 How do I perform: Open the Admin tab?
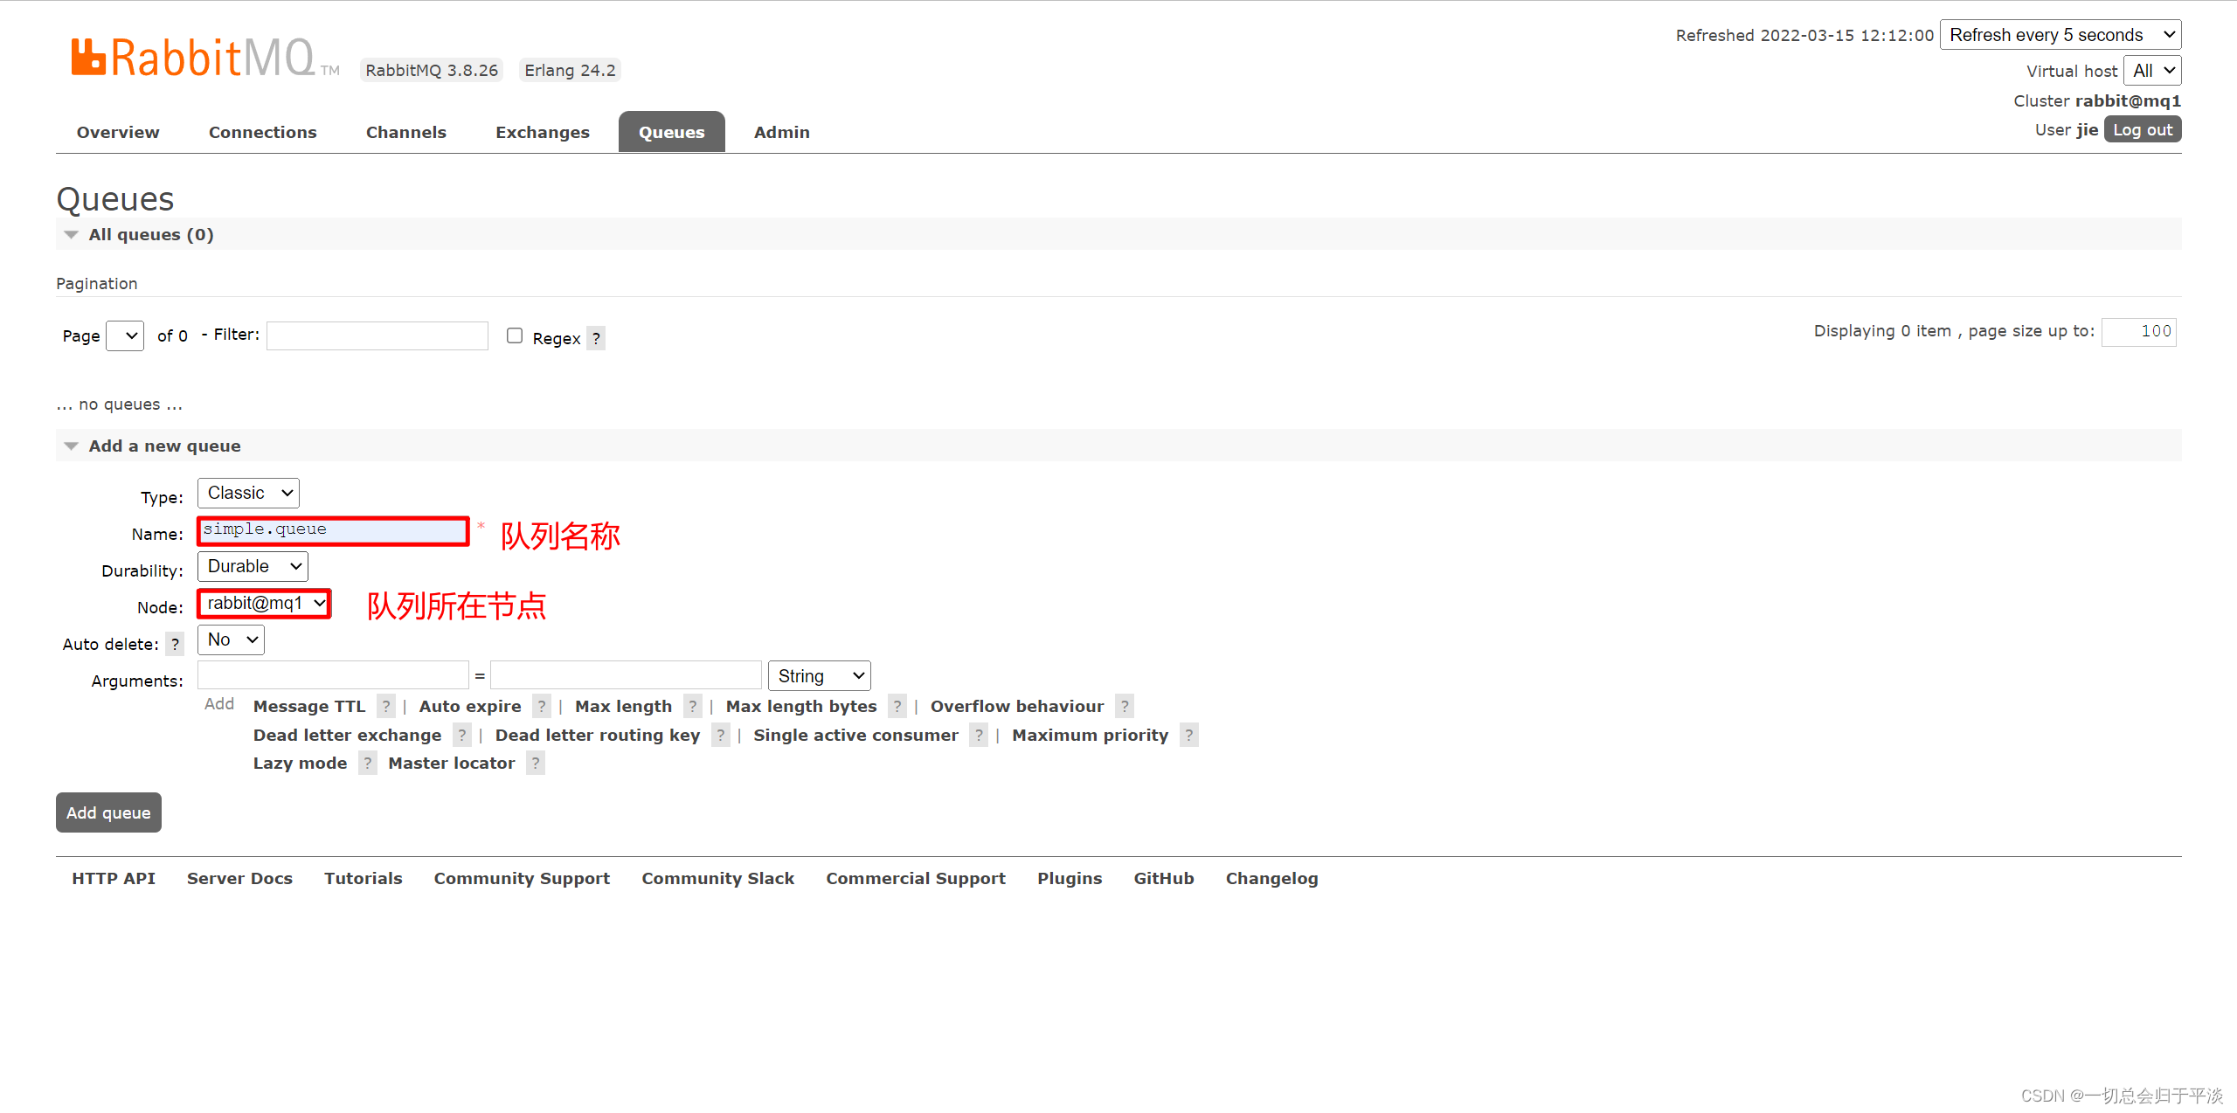[x=781, y=132]
